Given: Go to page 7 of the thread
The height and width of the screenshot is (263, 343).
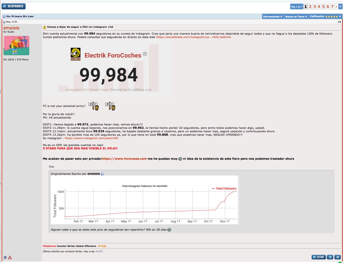Looking at the screenshot, I should [332, 7].
